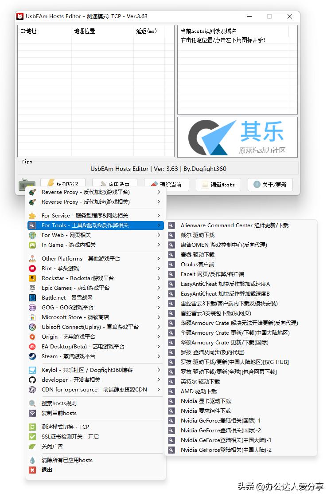Click the CDN for open-source icon
Image resolution: width=331 pixels, height=498 pixels.
click(x=32, y=390)
